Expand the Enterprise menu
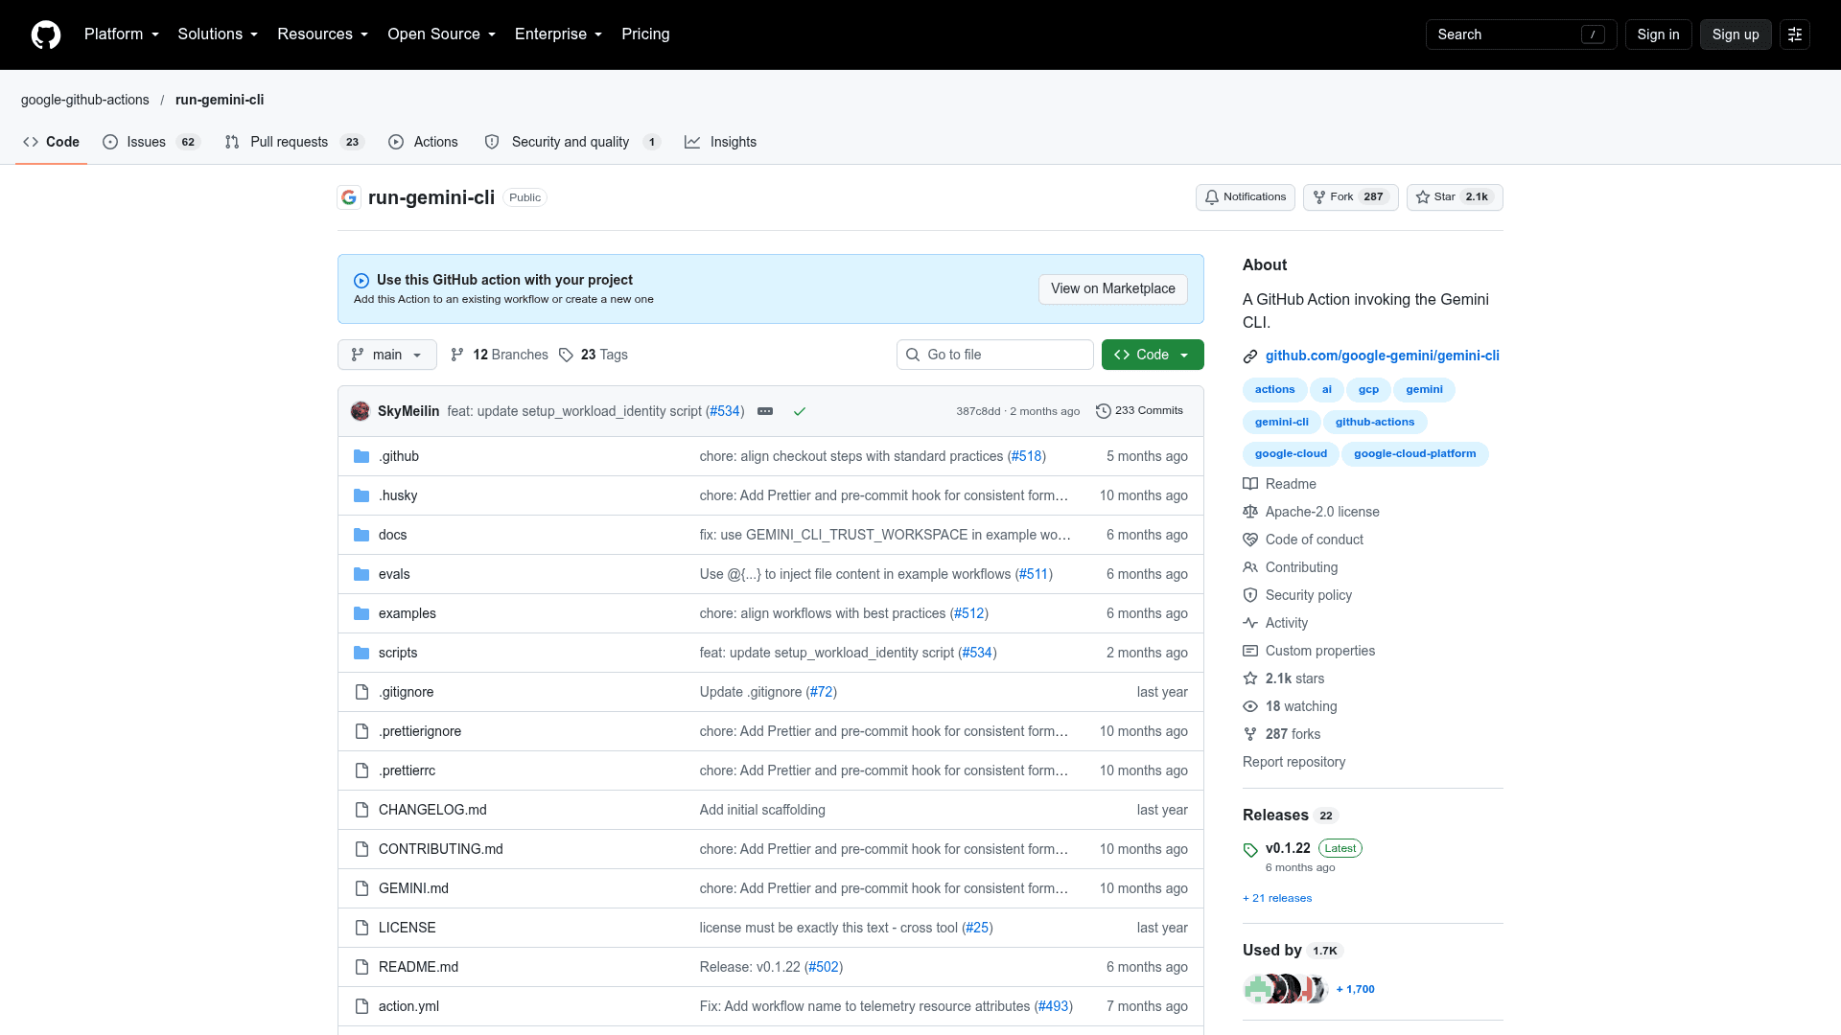 coord(558,34)
